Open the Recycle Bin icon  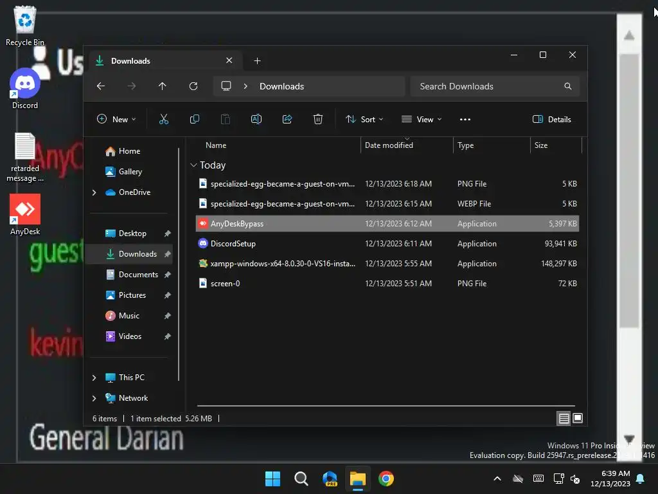[x=25, y=26]
